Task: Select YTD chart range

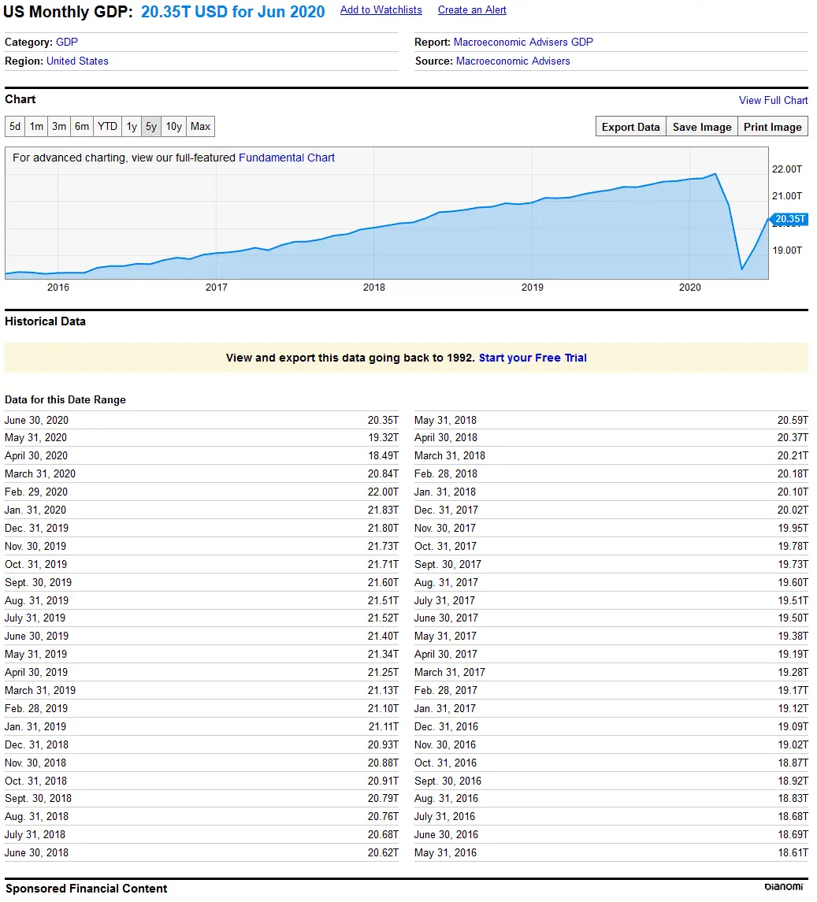Action: click(107, 127)
